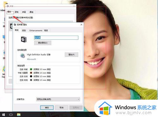This screenshot has height=117, width=158.
Task: Click the 3.5 mm jack text for 左前 右前
Action: [x=42, y=69]
